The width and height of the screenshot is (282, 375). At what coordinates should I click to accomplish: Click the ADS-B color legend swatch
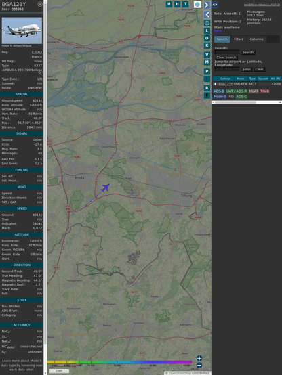click(218, 91)
